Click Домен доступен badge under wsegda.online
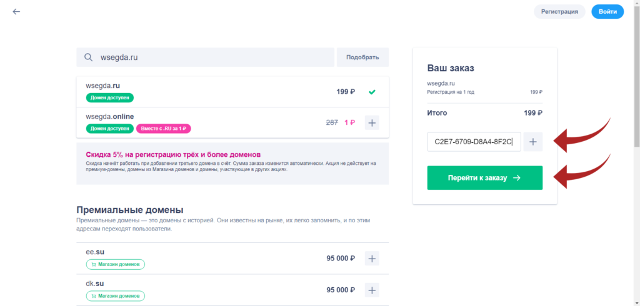Screen dimensions: 640x306 point(110,129)
